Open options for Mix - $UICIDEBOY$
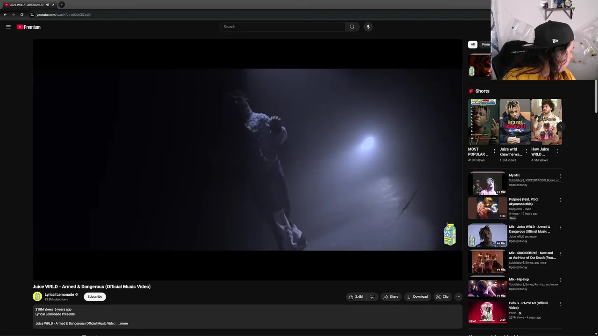 tap(560, 254)
